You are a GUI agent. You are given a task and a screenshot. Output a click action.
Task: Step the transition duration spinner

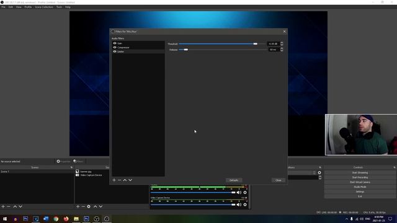coord(320,178)
